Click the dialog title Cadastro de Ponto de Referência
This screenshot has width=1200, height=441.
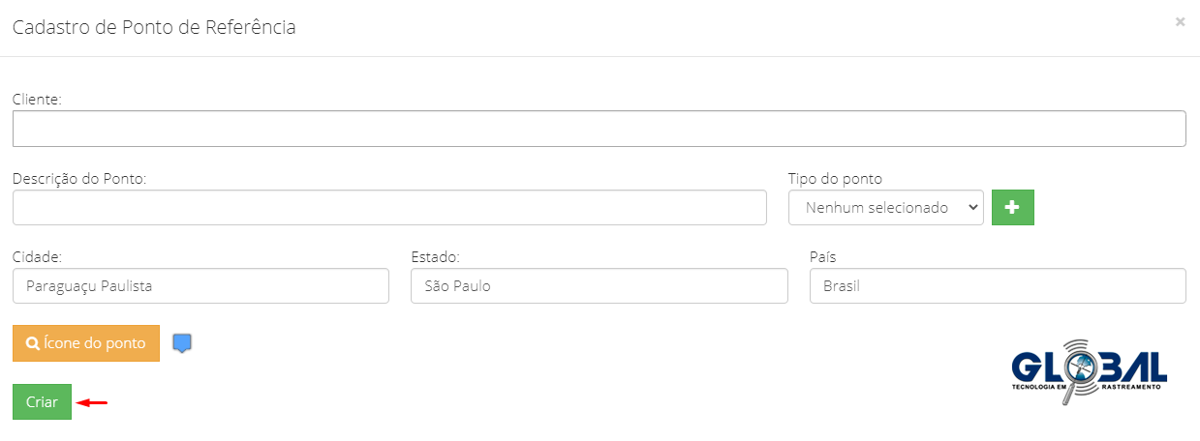[154, 27]
